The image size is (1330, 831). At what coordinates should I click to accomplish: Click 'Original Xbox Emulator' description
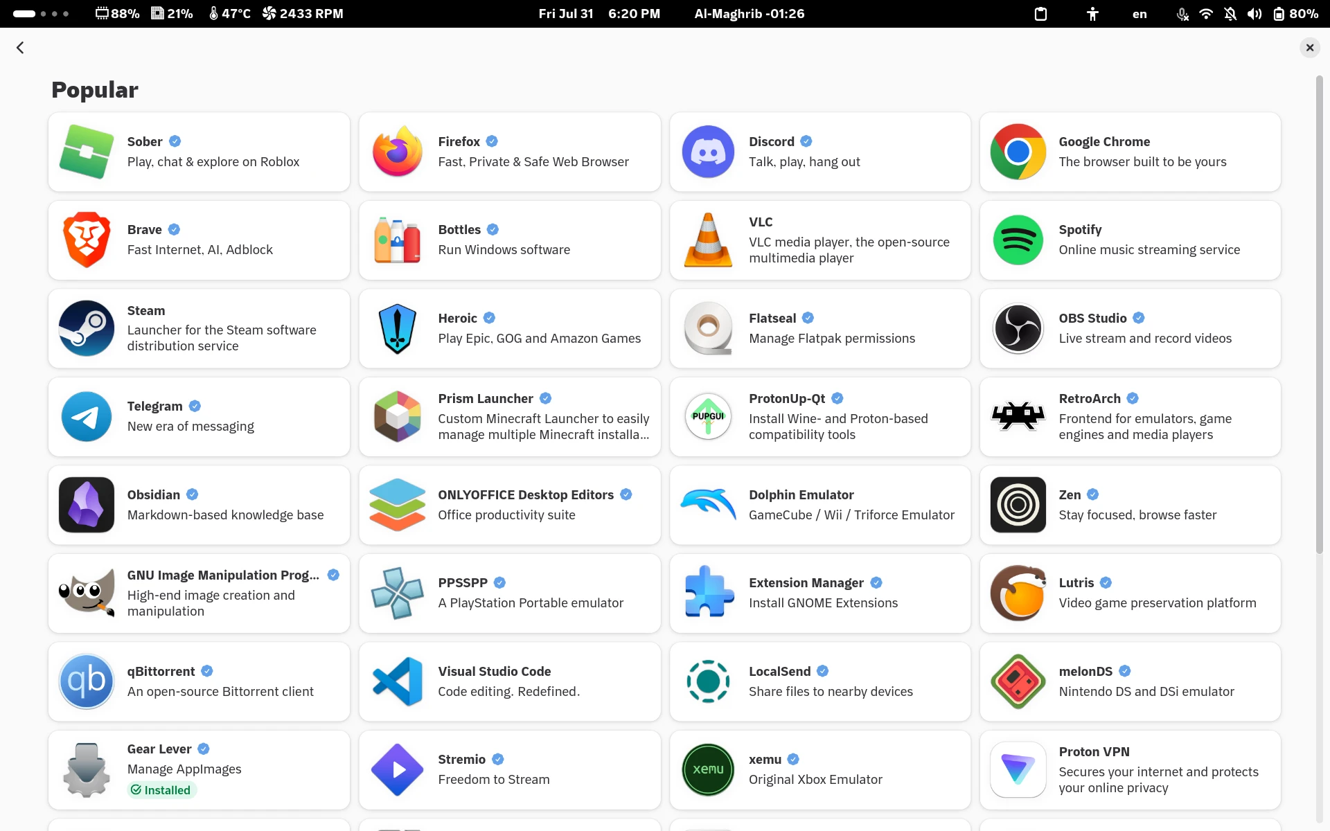click(815, 779)
